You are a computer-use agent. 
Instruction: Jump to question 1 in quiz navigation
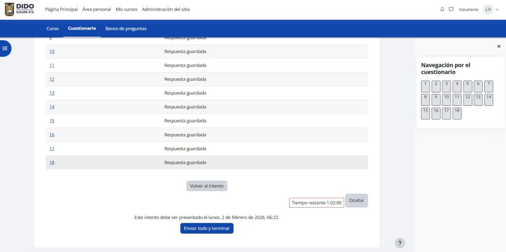tap(425, 86)
